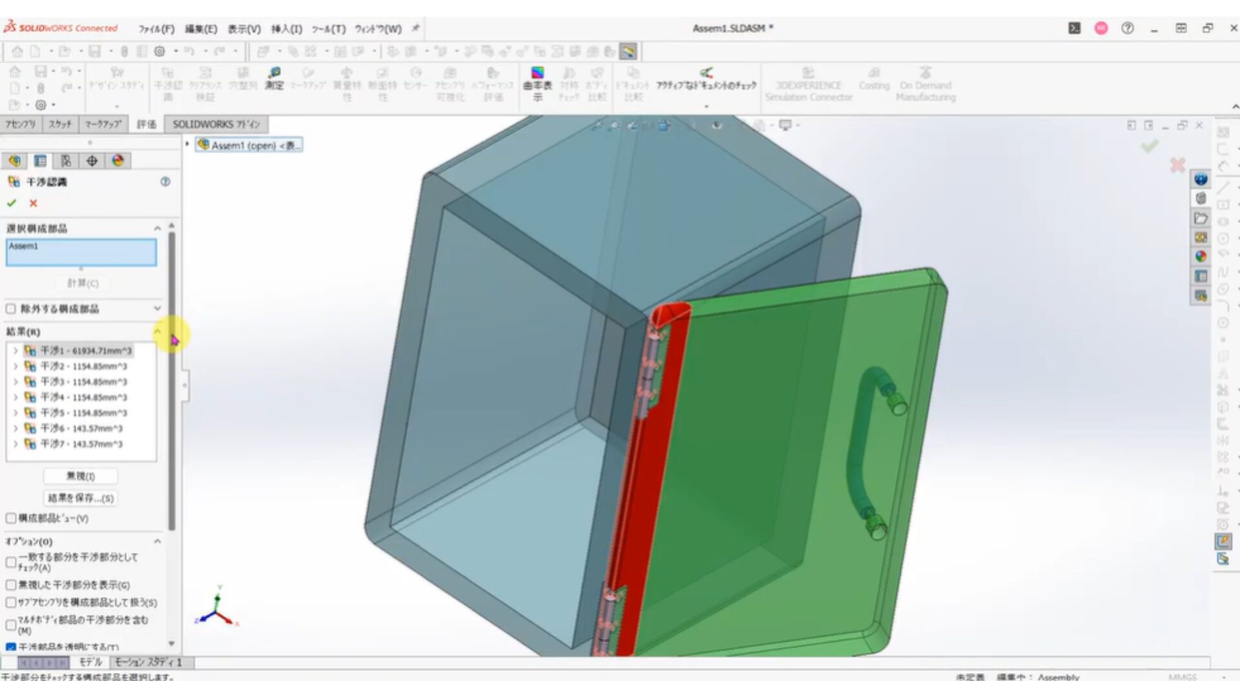The width and height of the screenshot is (1240, 697).
Task: Open help for the interference detection panel
Action: point(165,182)
